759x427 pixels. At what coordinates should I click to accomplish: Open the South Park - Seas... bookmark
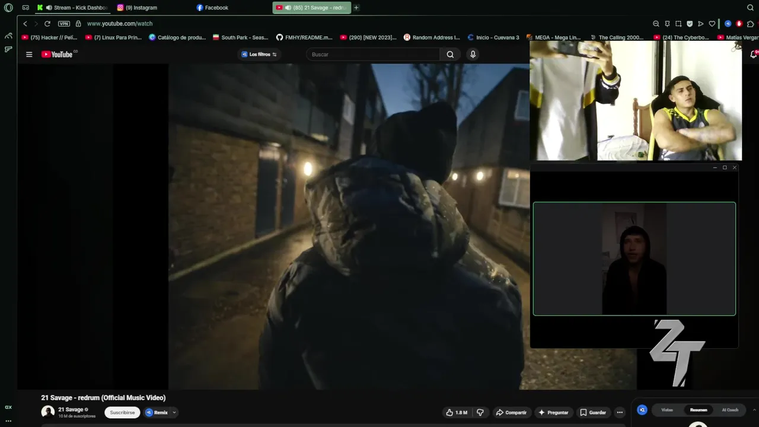[241, 37]
